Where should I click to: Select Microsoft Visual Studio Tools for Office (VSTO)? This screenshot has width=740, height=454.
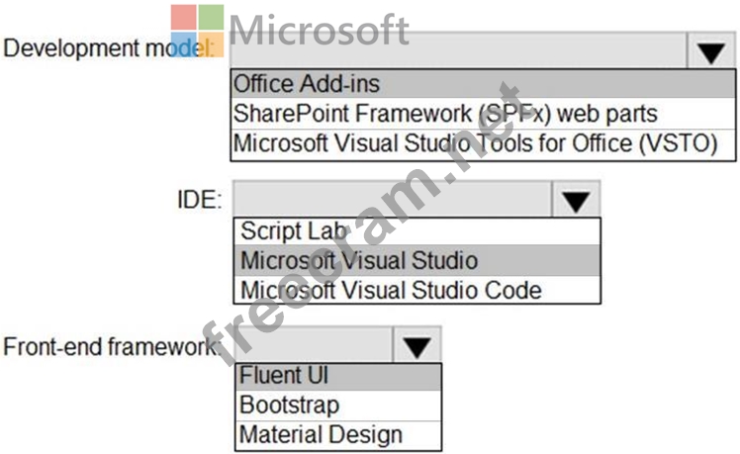[x=483, y=143]
